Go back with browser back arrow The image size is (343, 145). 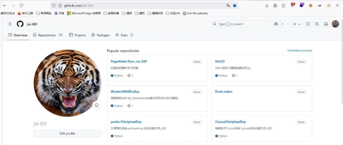tap(5, 5)
